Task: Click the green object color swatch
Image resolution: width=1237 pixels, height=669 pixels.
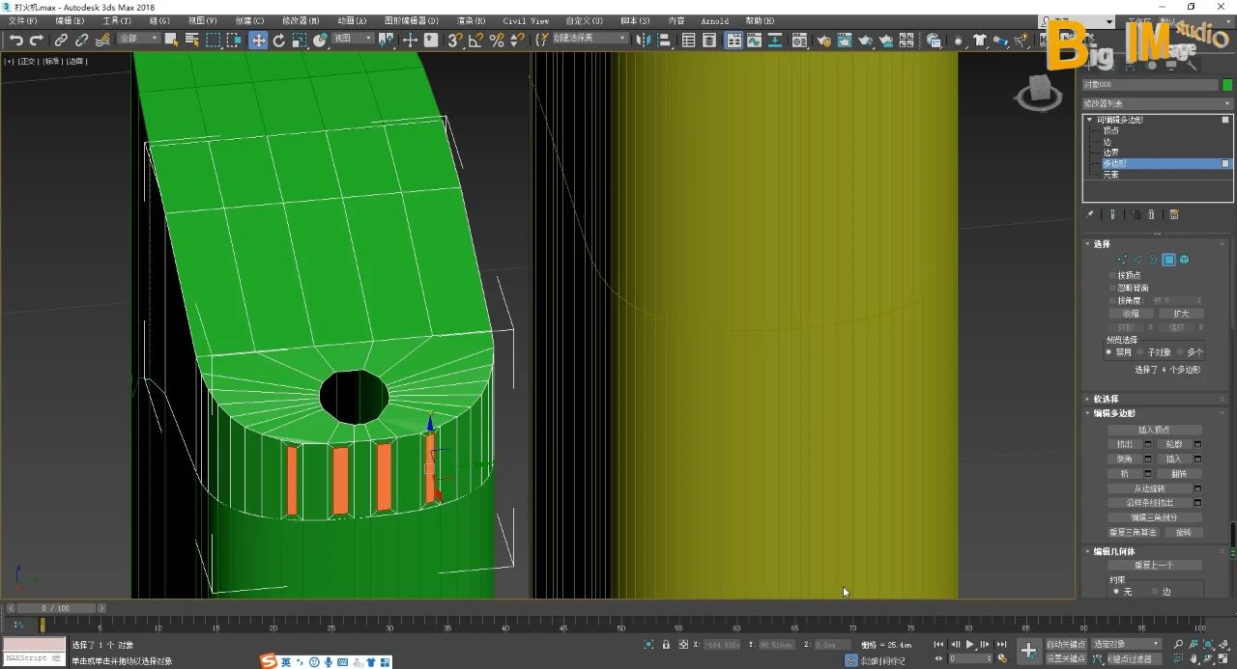Action: [x=1227, y=85]
